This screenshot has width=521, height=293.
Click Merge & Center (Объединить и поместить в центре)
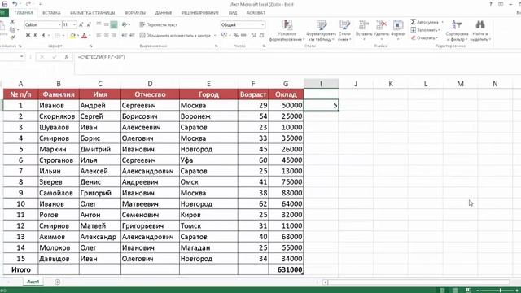(x=175, y=35)
